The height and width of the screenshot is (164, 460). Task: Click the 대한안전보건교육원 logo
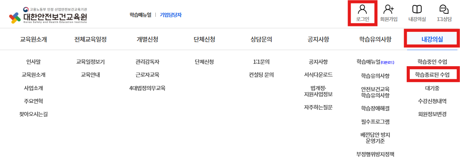pyautogui.click(x=48, y=16)
